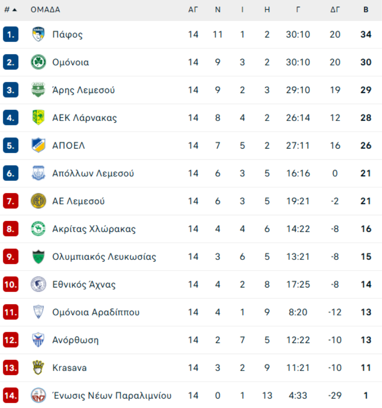This screenshot has width=382, height=408.
Task: Click the Krasava team logo
Action: tap(39, 368)
